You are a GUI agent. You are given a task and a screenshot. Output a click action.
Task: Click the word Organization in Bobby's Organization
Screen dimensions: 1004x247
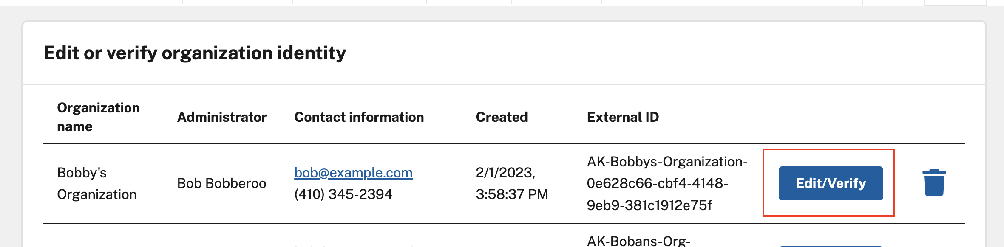point(97,194)
